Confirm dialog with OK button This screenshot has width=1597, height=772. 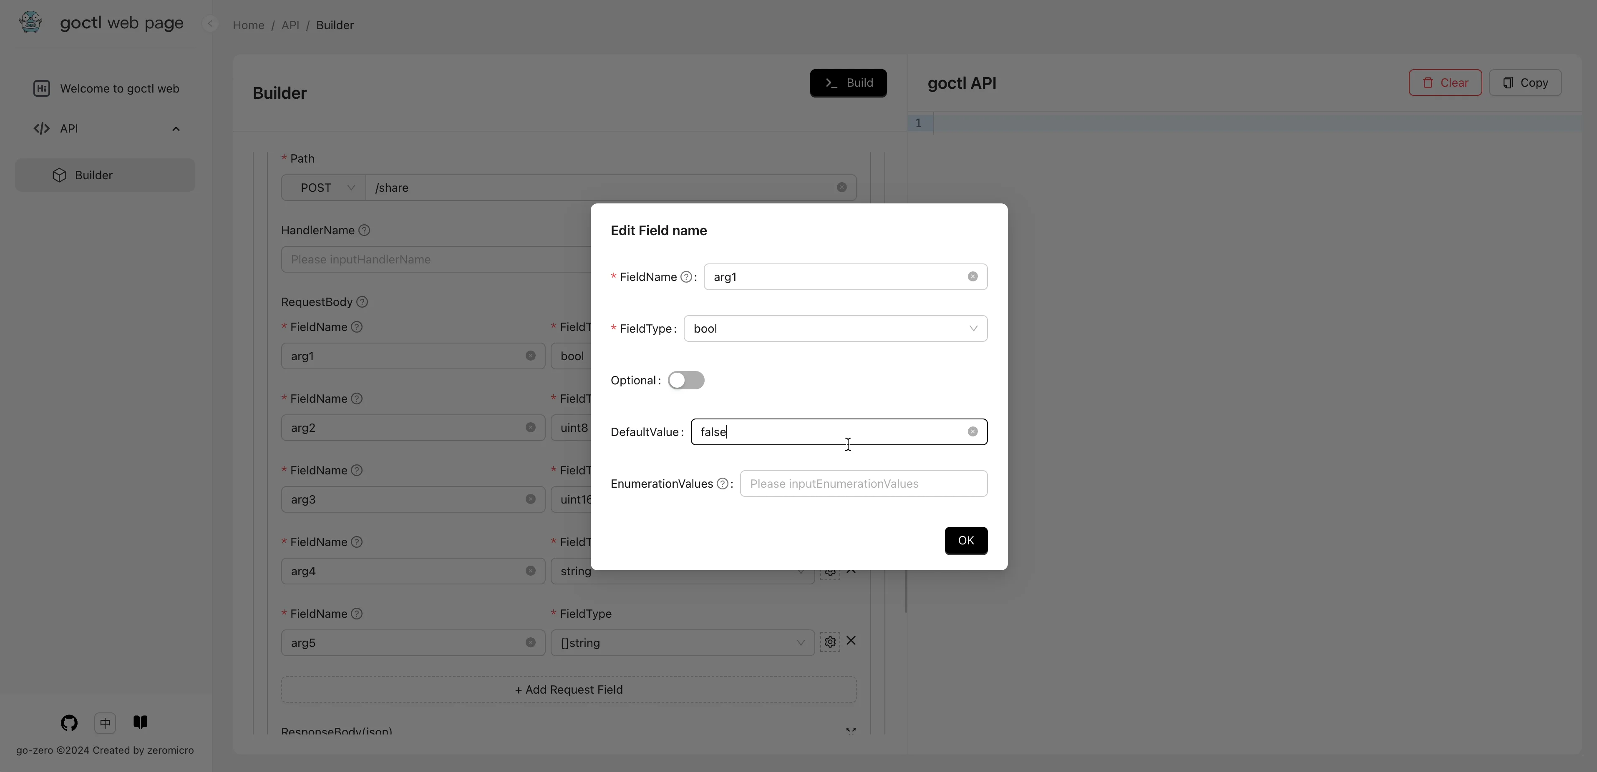[x=965, y=540]
